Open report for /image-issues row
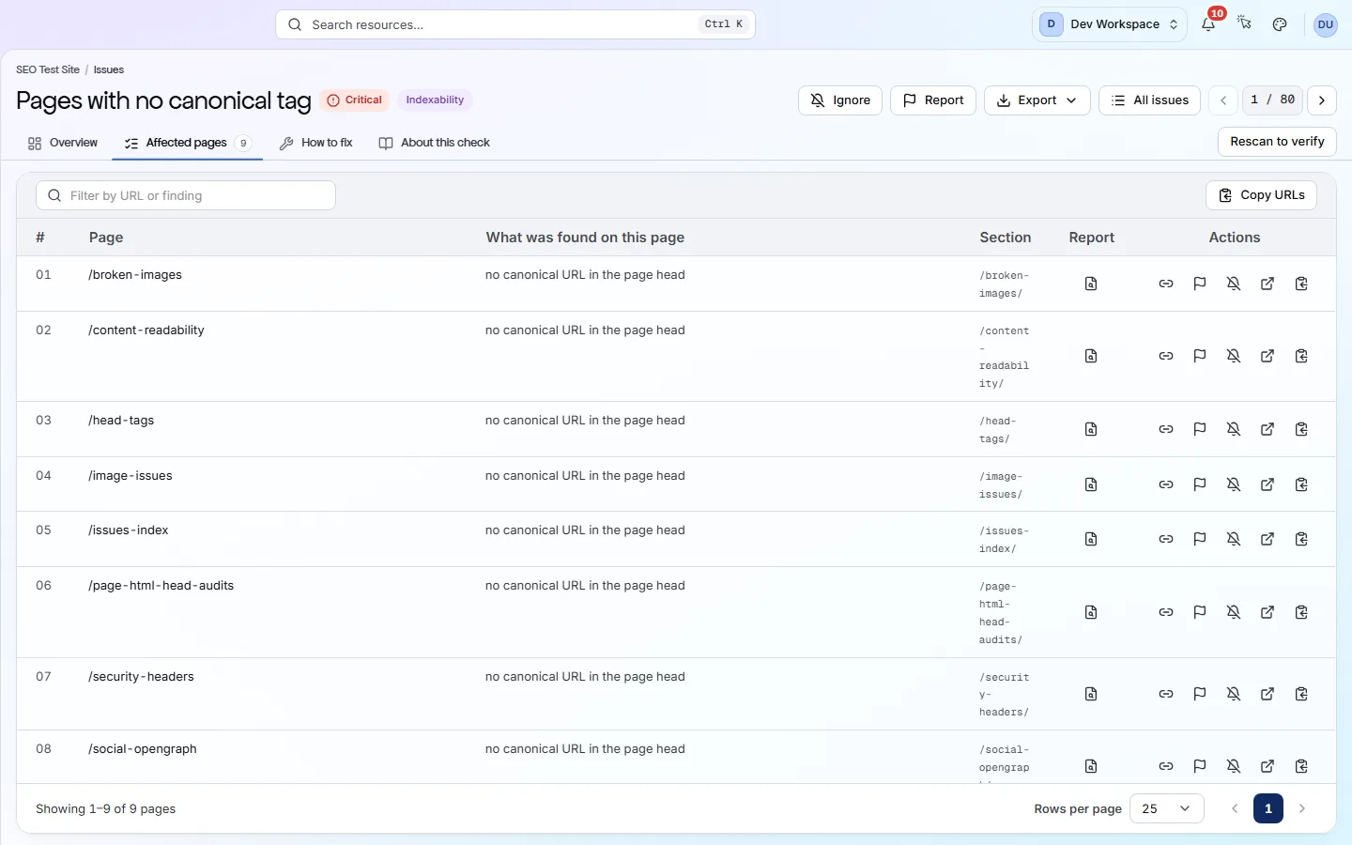 coord(1091,484)
